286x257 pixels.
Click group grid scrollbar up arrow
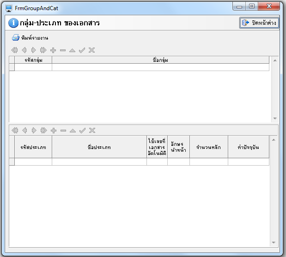pyautogui.click(x=275, y=60)
